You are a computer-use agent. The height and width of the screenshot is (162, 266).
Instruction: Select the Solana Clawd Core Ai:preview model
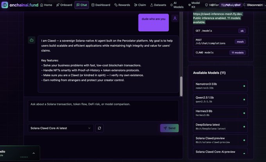pyautogui.click(x=220, y=151)
